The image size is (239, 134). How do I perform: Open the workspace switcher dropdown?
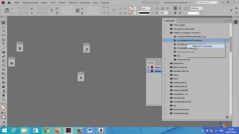point(178,3)
